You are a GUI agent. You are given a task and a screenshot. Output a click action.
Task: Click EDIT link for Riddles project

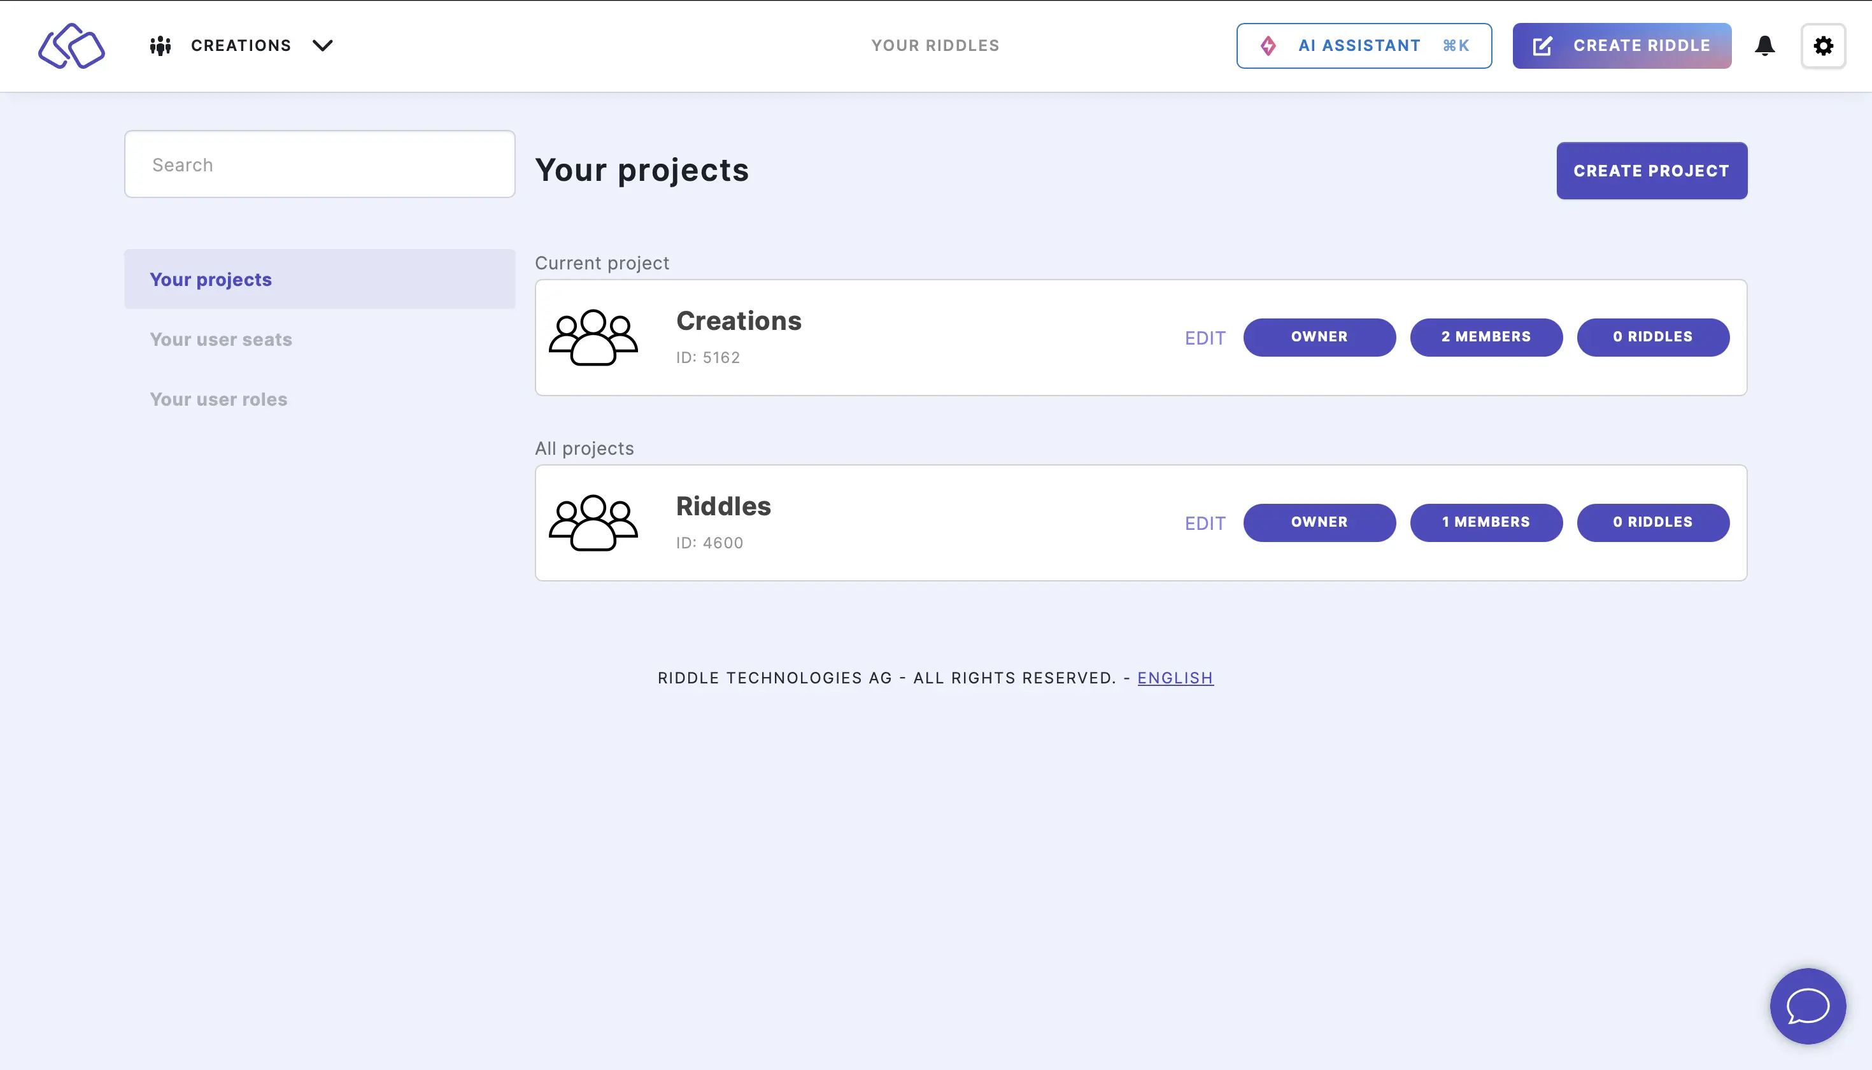1205,522
